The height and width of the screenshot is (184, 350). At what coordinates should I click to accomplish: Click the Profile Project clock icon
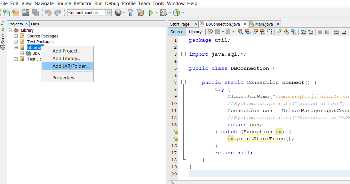tap(177, 13)
